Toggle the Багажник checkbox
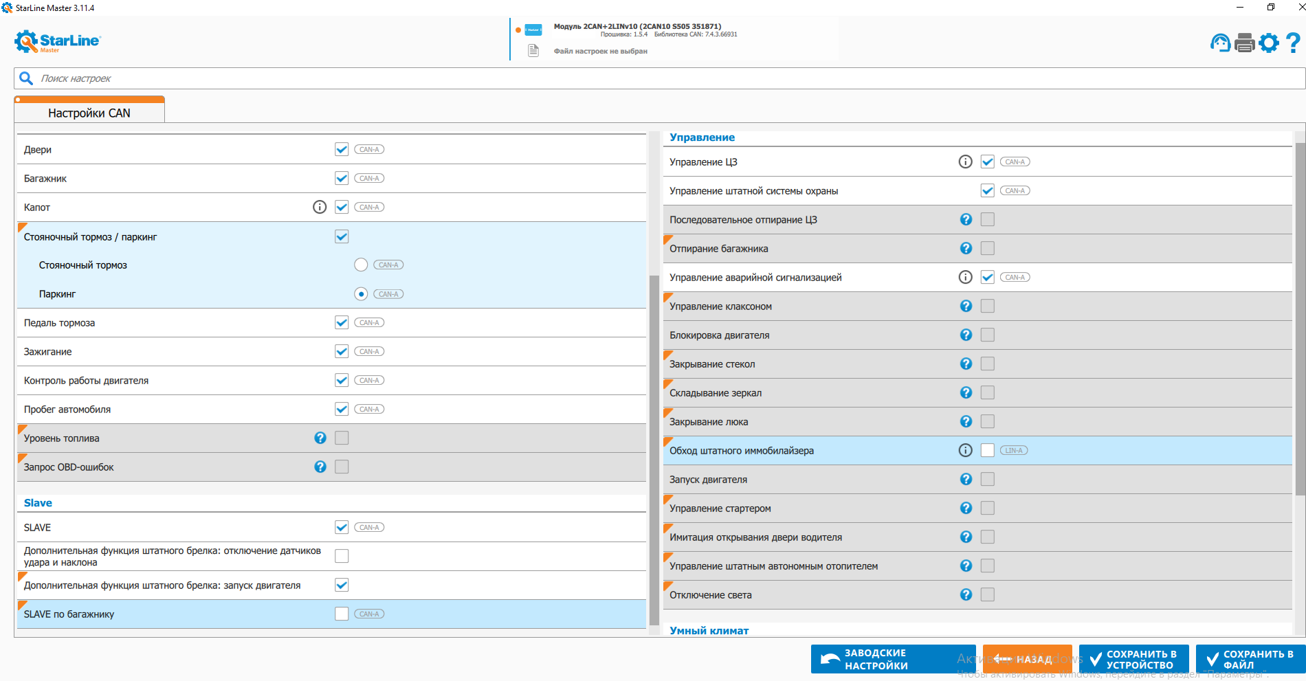The height and width of the screenshot is (681, 1306). coord(342,178)
